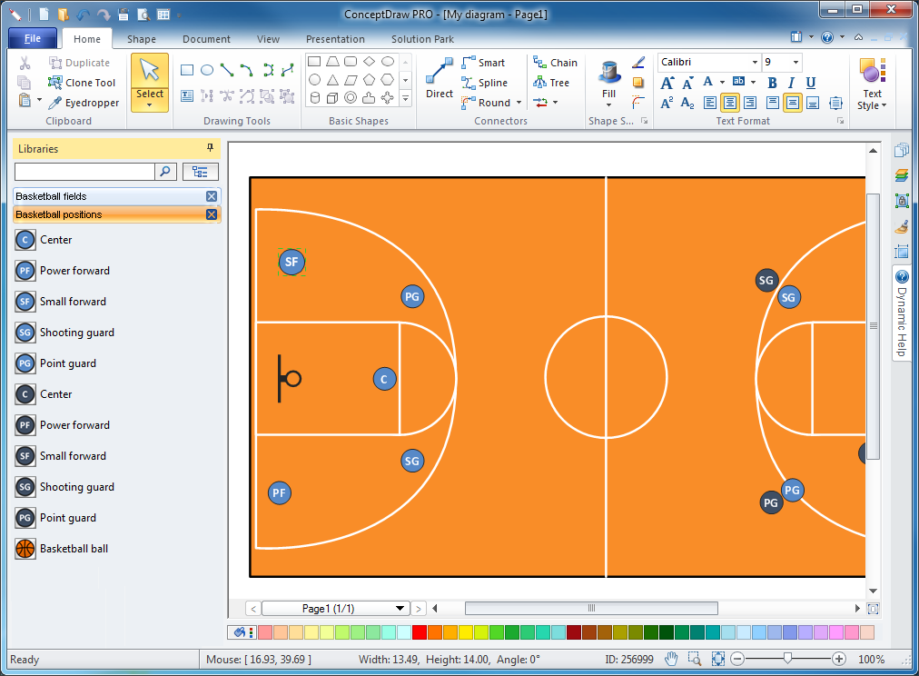
Task: Switch to the Solution Park tab
Action: [422, 39]
